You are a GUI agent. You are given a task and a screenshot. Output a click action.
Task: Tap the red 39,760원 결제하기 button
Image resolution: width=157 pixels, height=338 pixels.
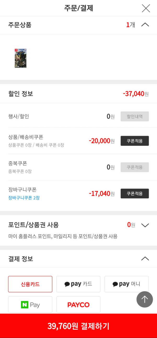tap(78, 326)
